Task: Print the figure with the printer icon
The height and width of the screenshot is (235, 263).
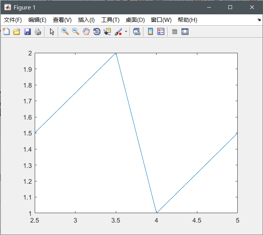Action: click(38, 32)
